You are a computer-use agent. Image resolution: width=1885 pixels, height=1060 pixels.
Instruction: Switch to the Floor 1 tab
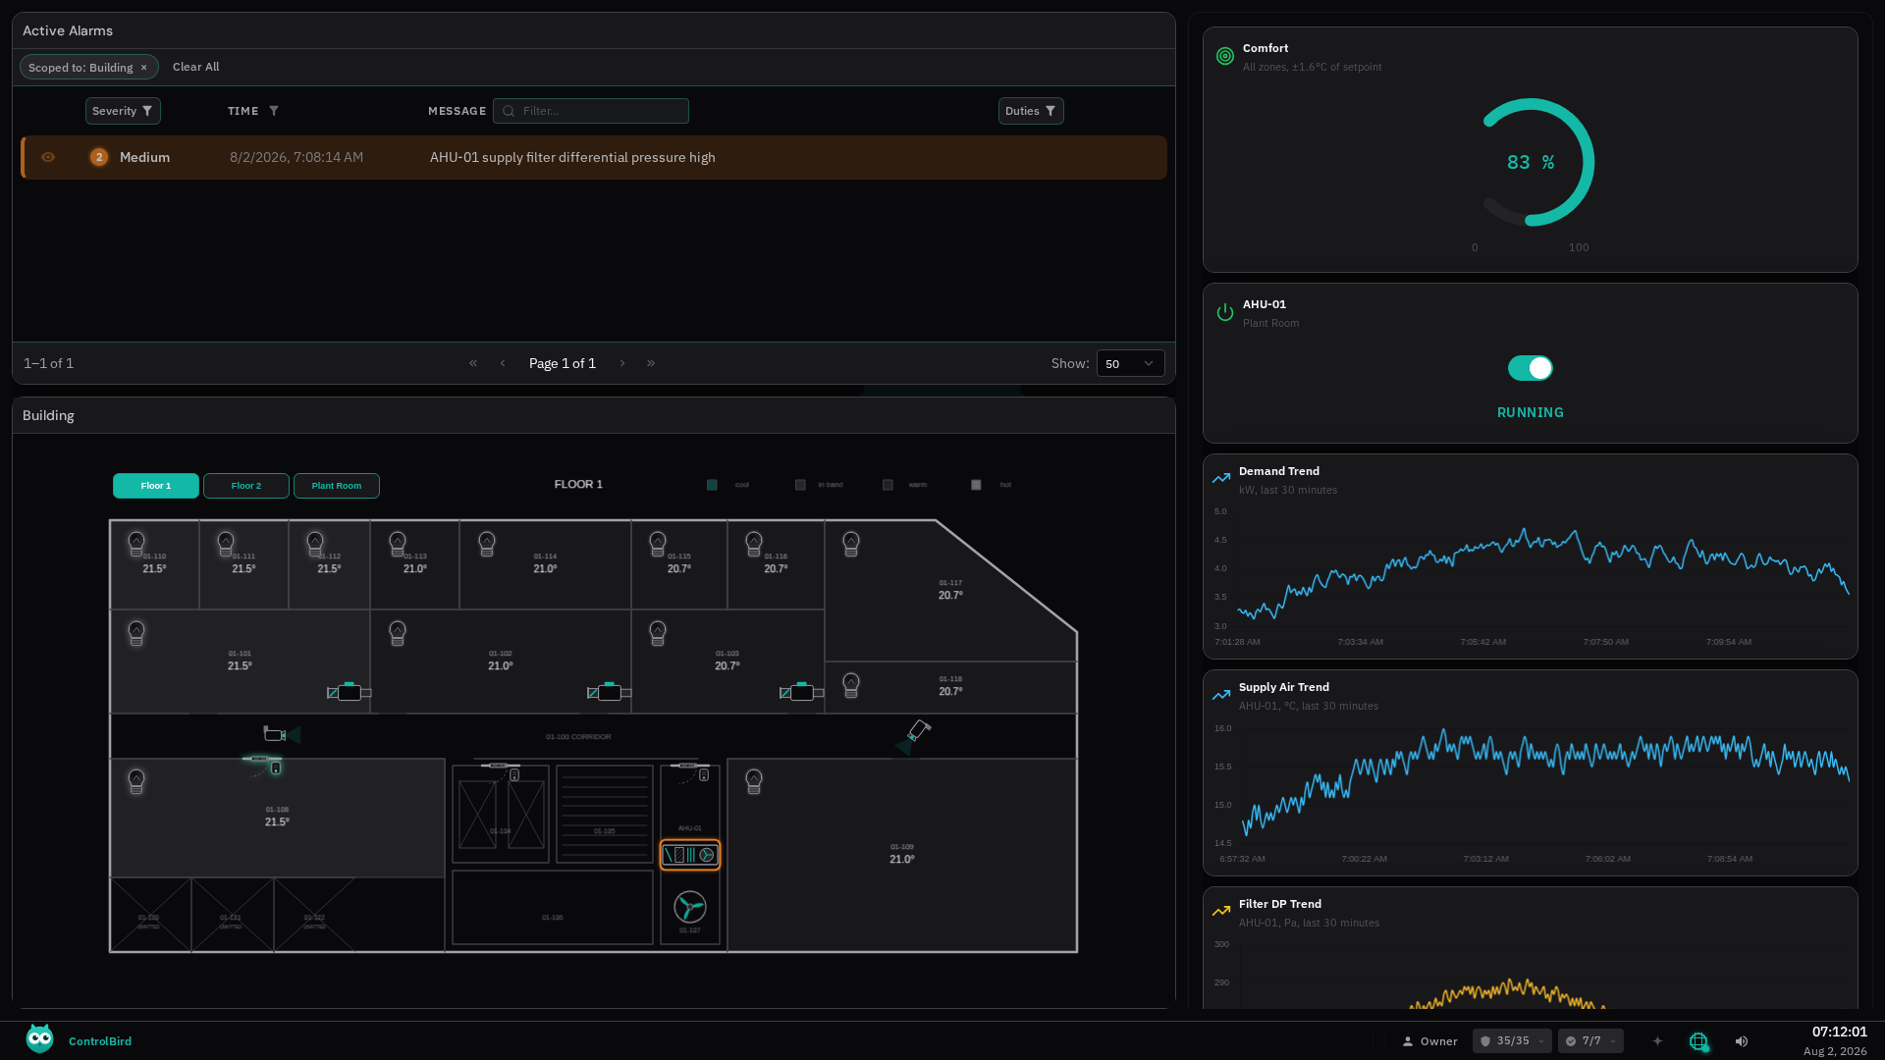pos(156,486)
